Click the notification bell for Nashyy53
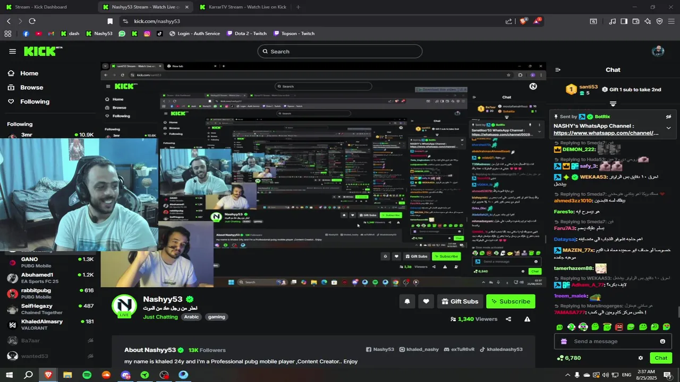 [x=407, y=301]
